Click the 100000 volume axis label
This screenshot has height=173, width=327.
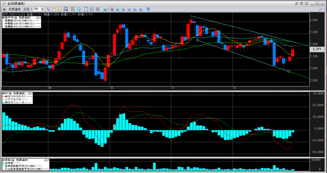click(316, 160)
